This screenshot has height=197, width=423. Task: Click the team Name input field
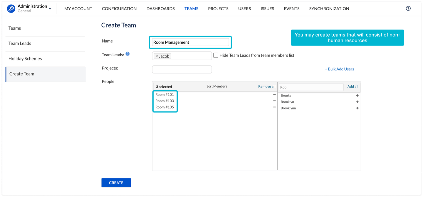190,42
